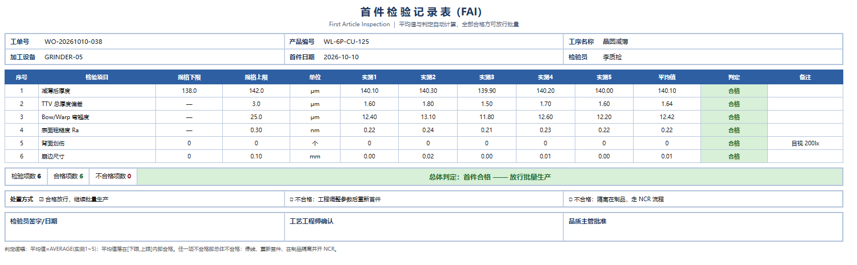
Task: Select the Bow/Warp 弯翘度 item cell
Action: [x=97, y=117]
